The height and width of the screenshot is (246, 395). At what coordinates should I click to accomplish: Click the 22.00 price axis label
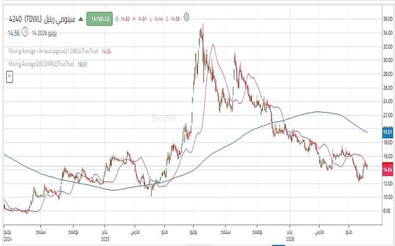388,115
